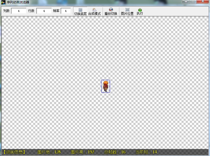
Task: Click the 帧率 label
Action: pyautogui.click(x=56, y=11)
